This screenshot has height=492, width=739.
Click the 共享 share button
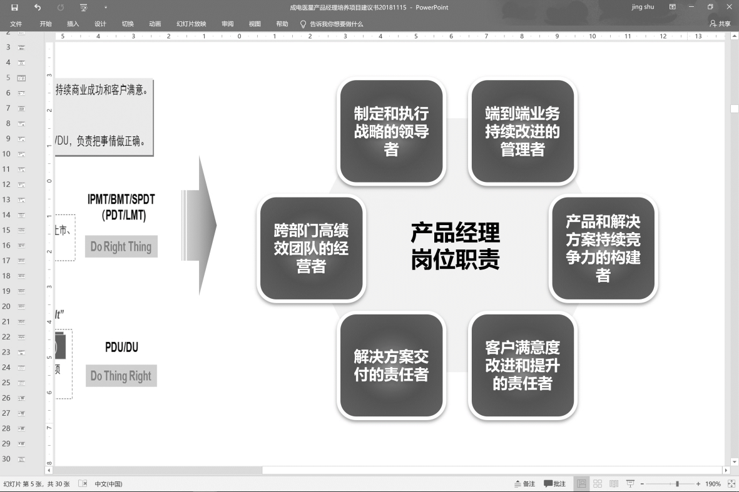click(720, 24)
